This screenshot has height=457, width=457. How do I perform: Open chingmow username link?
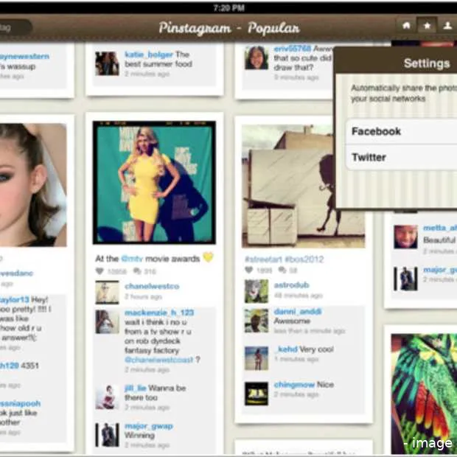294,385
